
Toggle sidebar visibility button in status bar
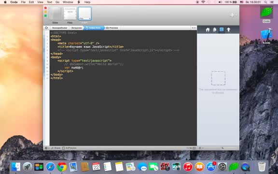click(x=195, y=148)
